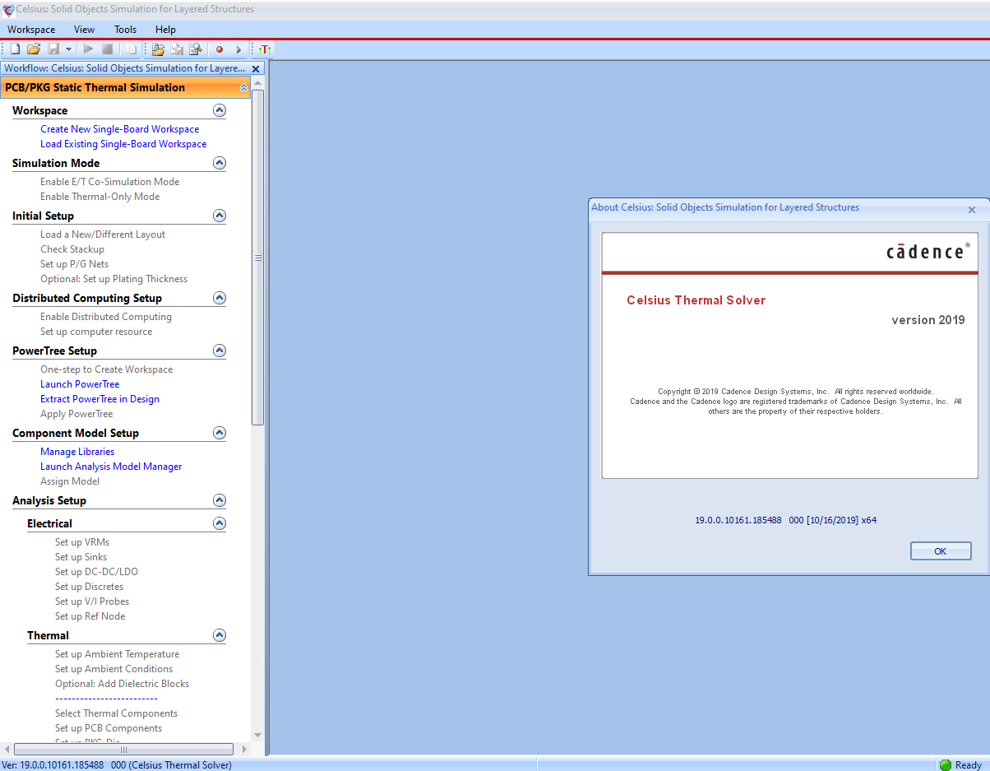The image size is (990, 771).
Task: Click Enable Distributed Computing entry
Action: pos(106,317)
